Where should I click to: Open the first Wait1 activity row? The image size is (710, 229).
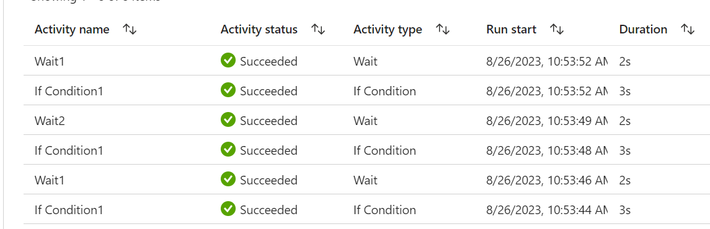366,61
